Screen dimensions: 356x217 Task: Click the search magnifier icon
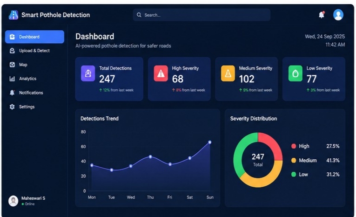coord(139,15)
